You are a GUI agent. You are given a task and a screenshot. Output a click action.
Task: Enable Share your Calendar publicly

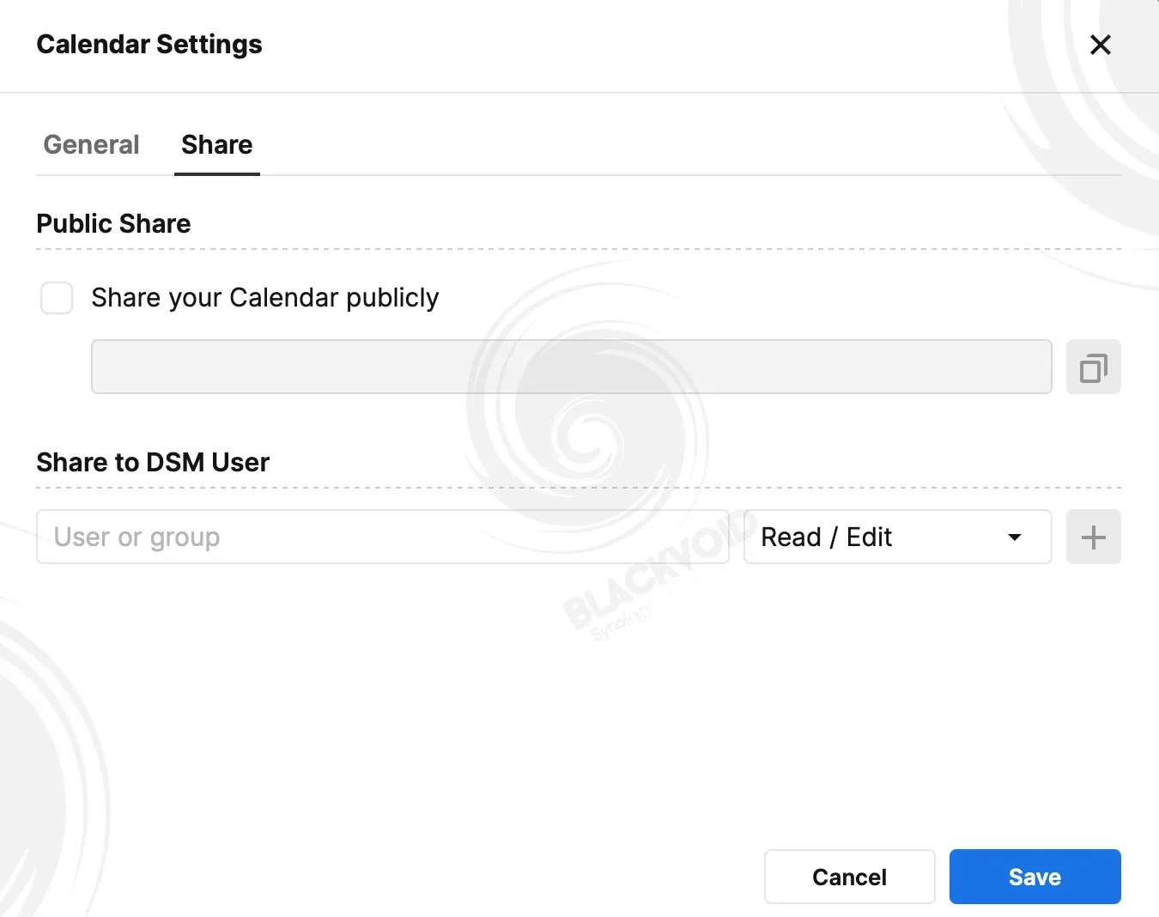(x=57, y=298)
